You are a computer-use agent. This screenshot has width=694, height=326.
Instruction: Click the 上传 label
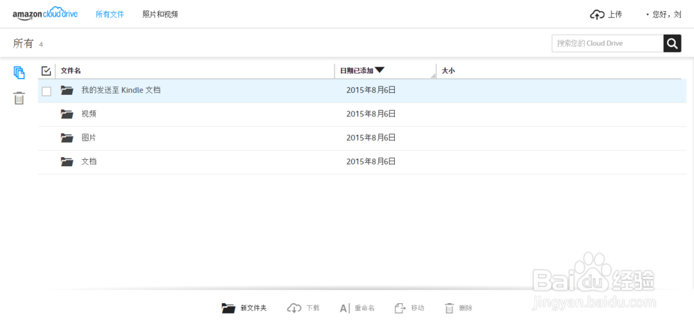[615, 15]
